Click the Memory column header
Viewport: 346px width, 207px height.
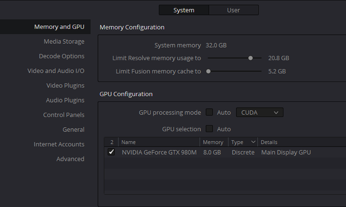tap(214, 142)
